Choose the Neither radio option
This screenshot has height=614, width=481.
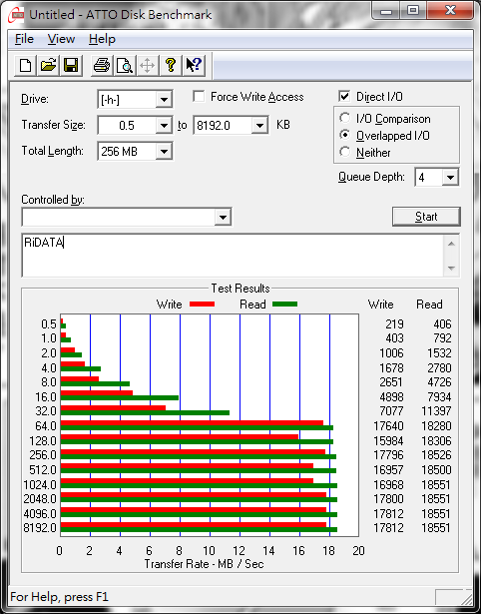coord(345,152)
